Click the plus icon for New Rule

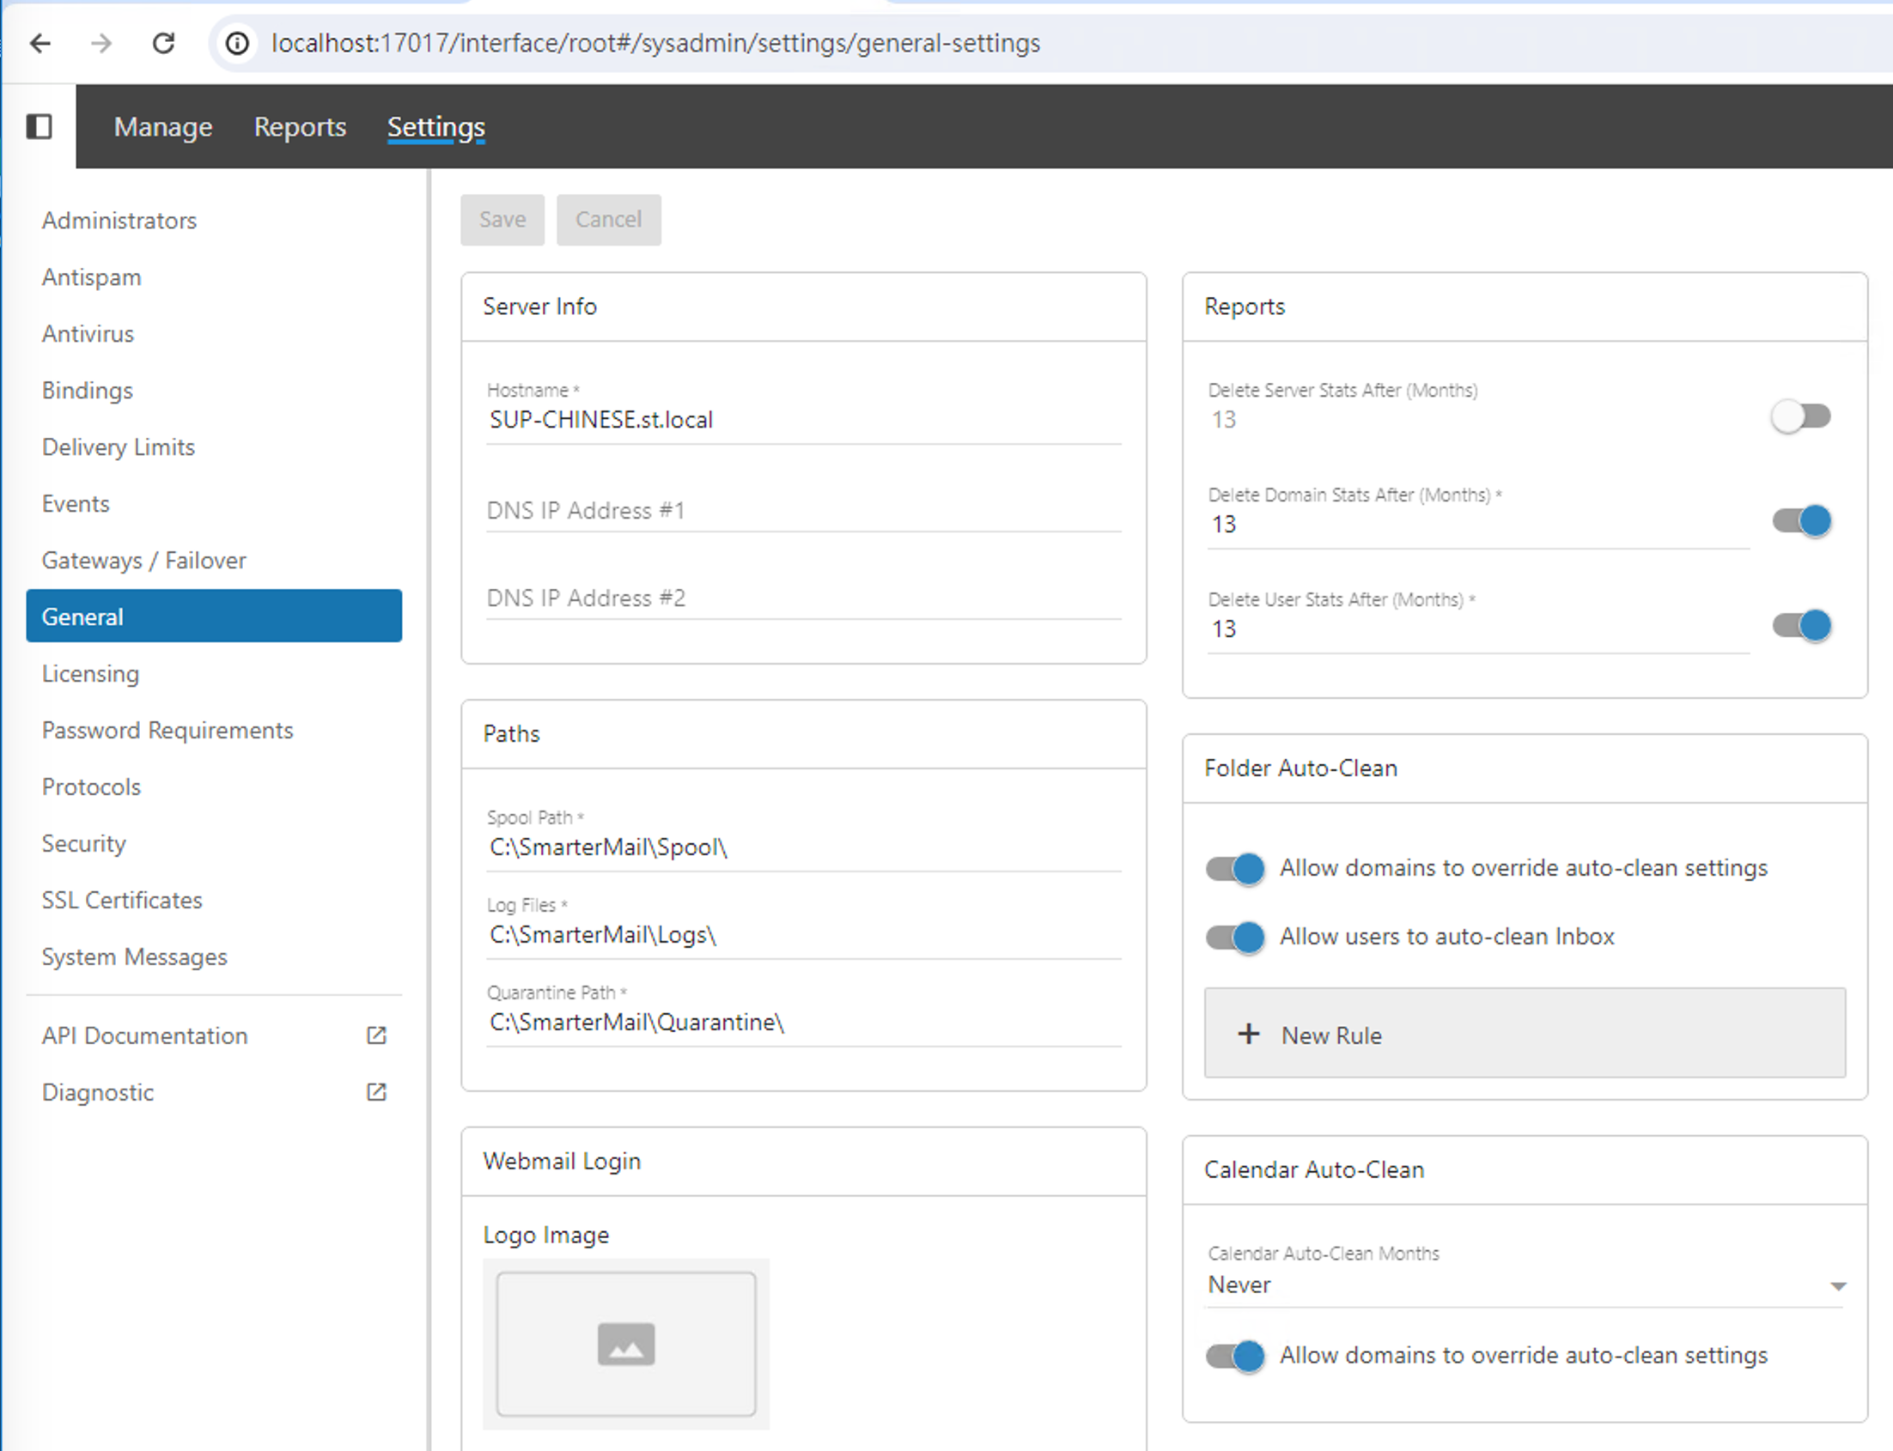[1249, 1034]
